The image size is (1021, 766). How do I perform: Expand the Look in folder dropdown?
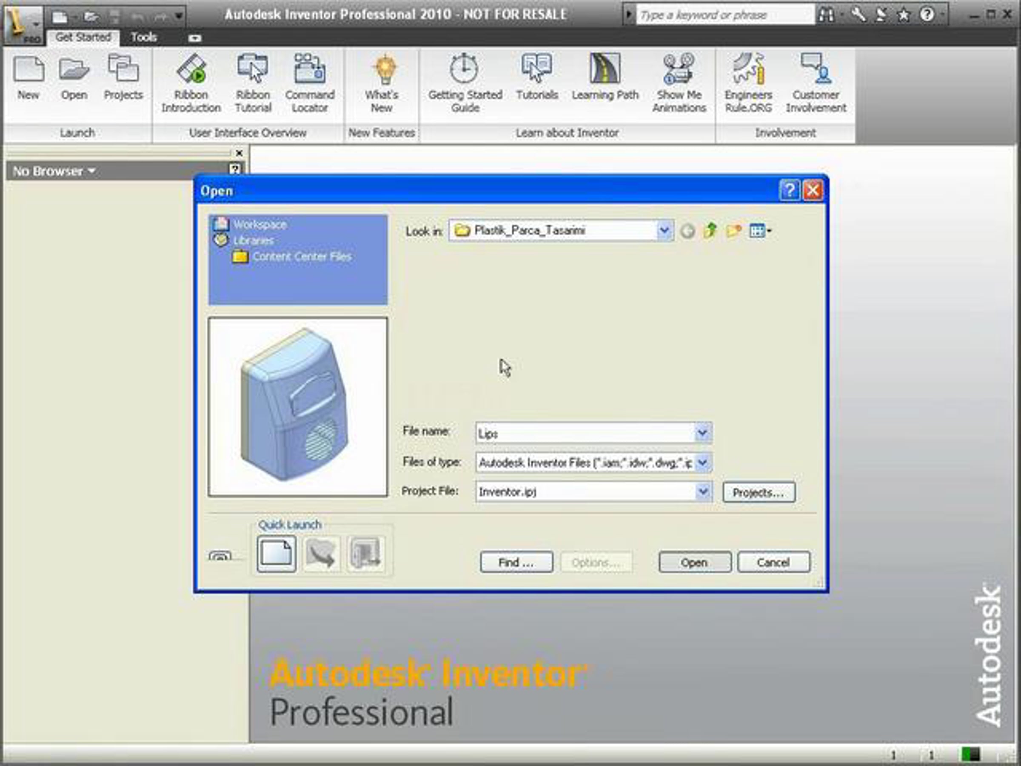[664, 230]
